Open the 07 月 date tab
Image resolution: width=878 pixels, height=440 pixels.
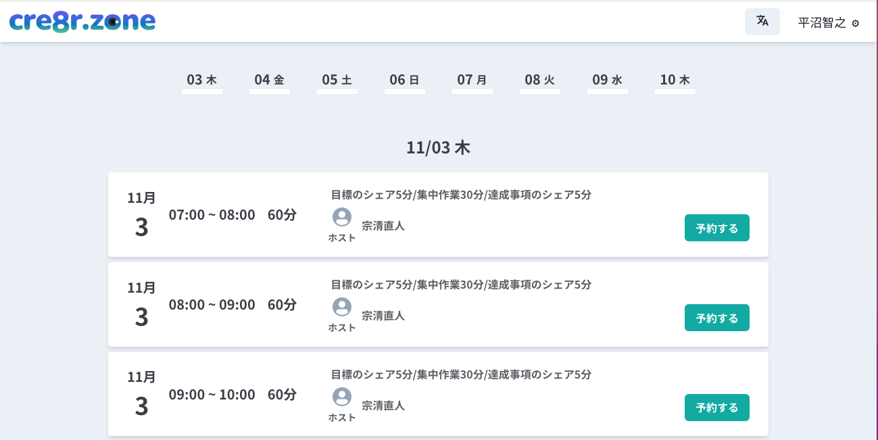pos(472,80)
